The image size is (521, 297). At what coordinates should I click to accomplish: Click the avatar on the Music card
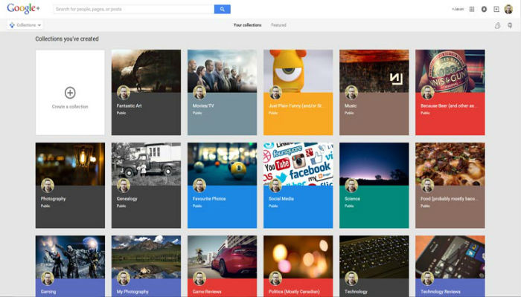pos(351,93)
